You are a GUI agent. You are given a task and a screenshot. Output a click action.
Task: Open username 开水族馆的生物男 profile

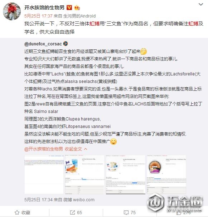tap(44, 8)
